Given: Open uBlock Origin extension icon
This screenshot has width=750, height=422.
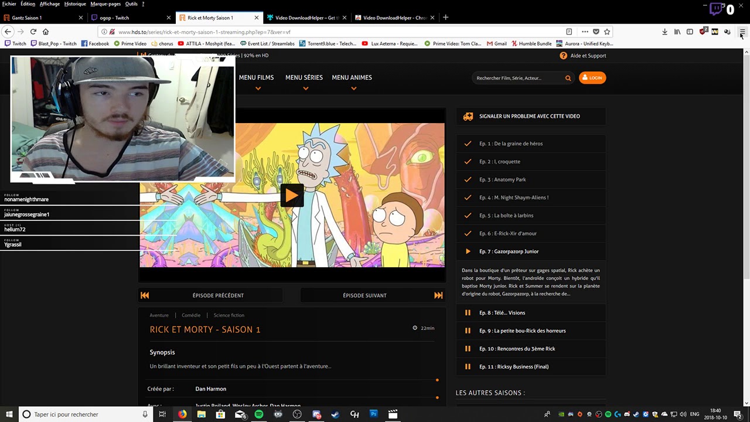Looking at the screenshot, I should tap(703, 32).
